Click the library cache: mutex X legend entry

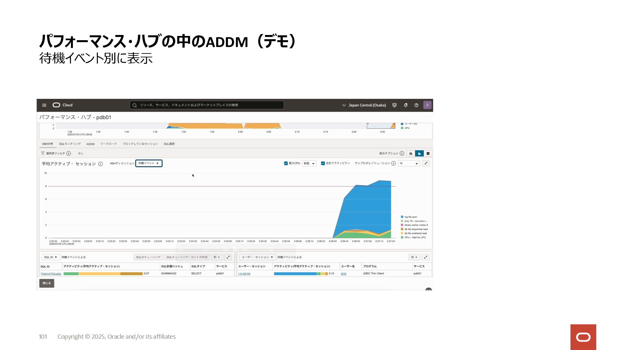414,225
